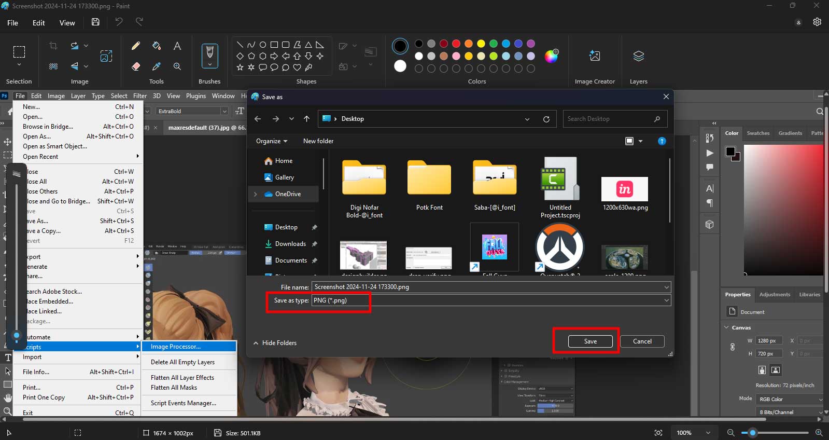Navigate to Home in sidebar
Screen dimensions: 829x440
(x=284, y=161)
